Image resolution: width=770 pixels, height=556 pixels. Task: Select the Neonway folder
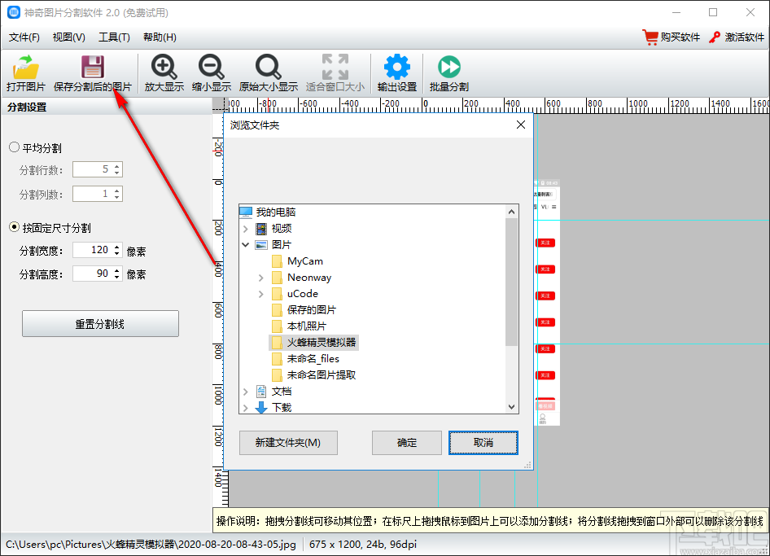pyautogui.click(x=309, y=277)
